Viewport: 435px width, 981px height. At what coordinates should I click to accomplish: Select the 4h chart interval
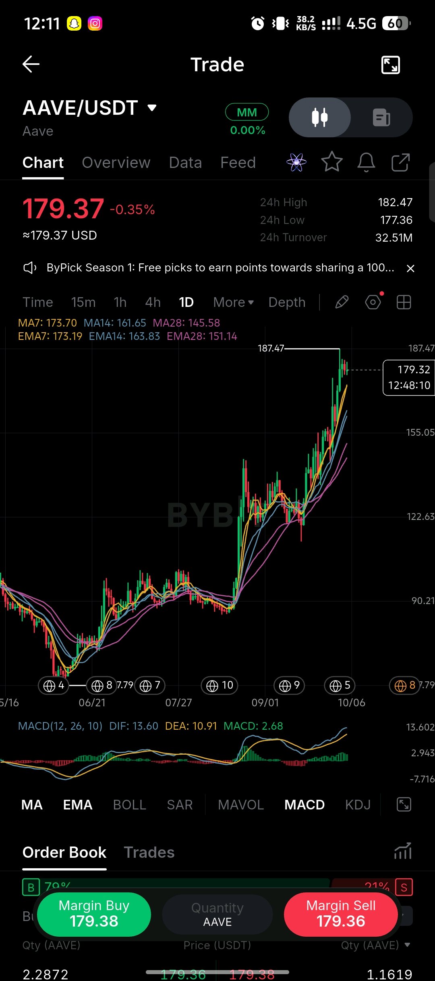coord(153,302)
